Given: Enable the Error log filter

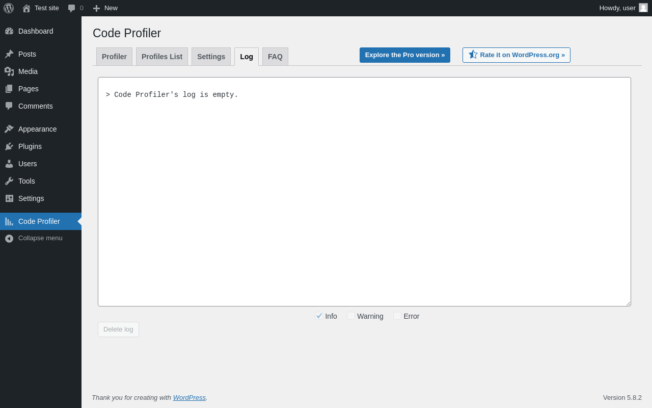Looking at the screenshot, I should click(397, 316).
